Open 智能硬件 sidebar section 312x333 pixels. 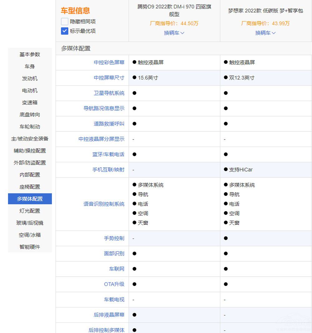tap(30, 247)
